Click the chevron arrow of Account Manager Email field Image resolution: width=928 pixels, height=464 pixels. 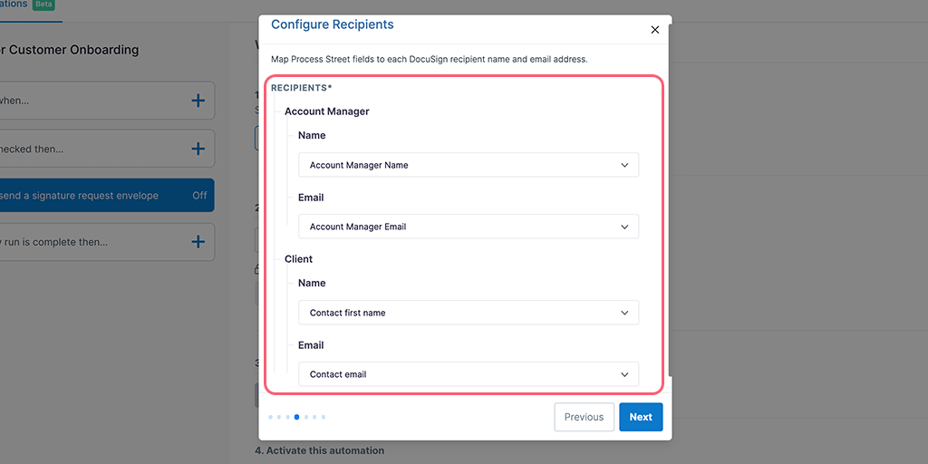pos(624,227)
